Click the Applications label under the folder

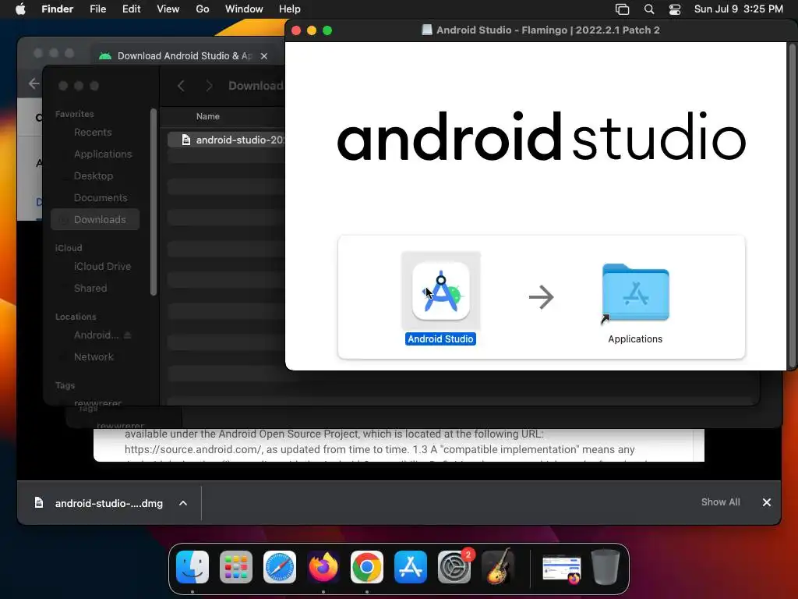point(635,339)
